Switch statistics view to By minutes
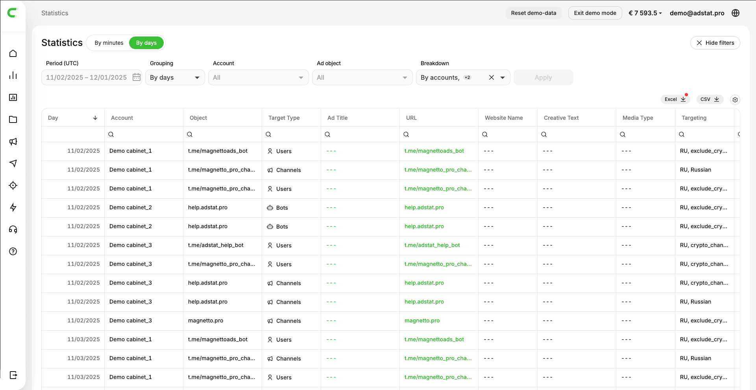This screenshot has width=756, height=390. click(x=109, y=43)
